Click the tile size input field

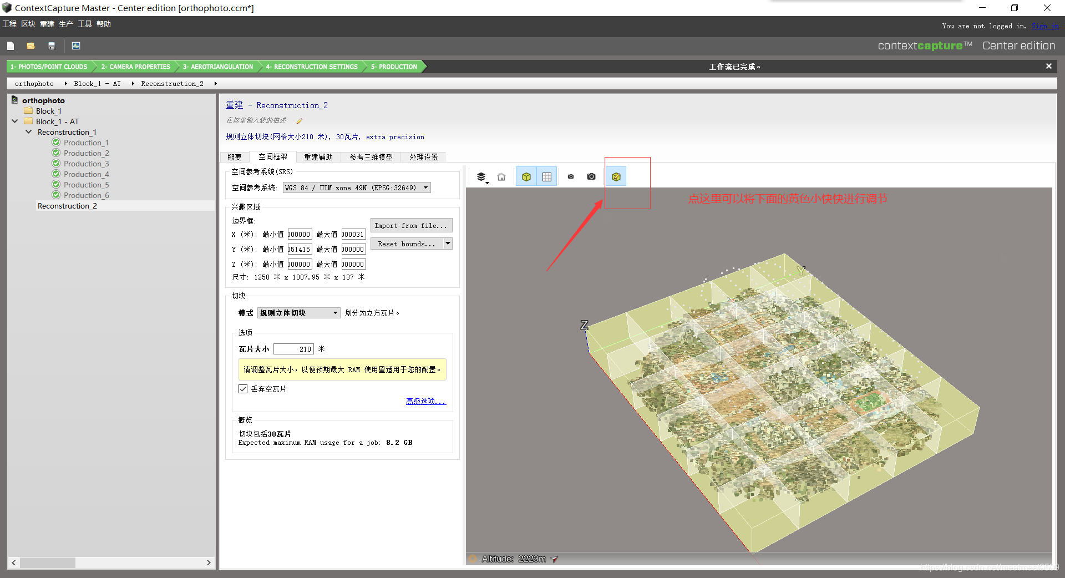coord(293,349)
